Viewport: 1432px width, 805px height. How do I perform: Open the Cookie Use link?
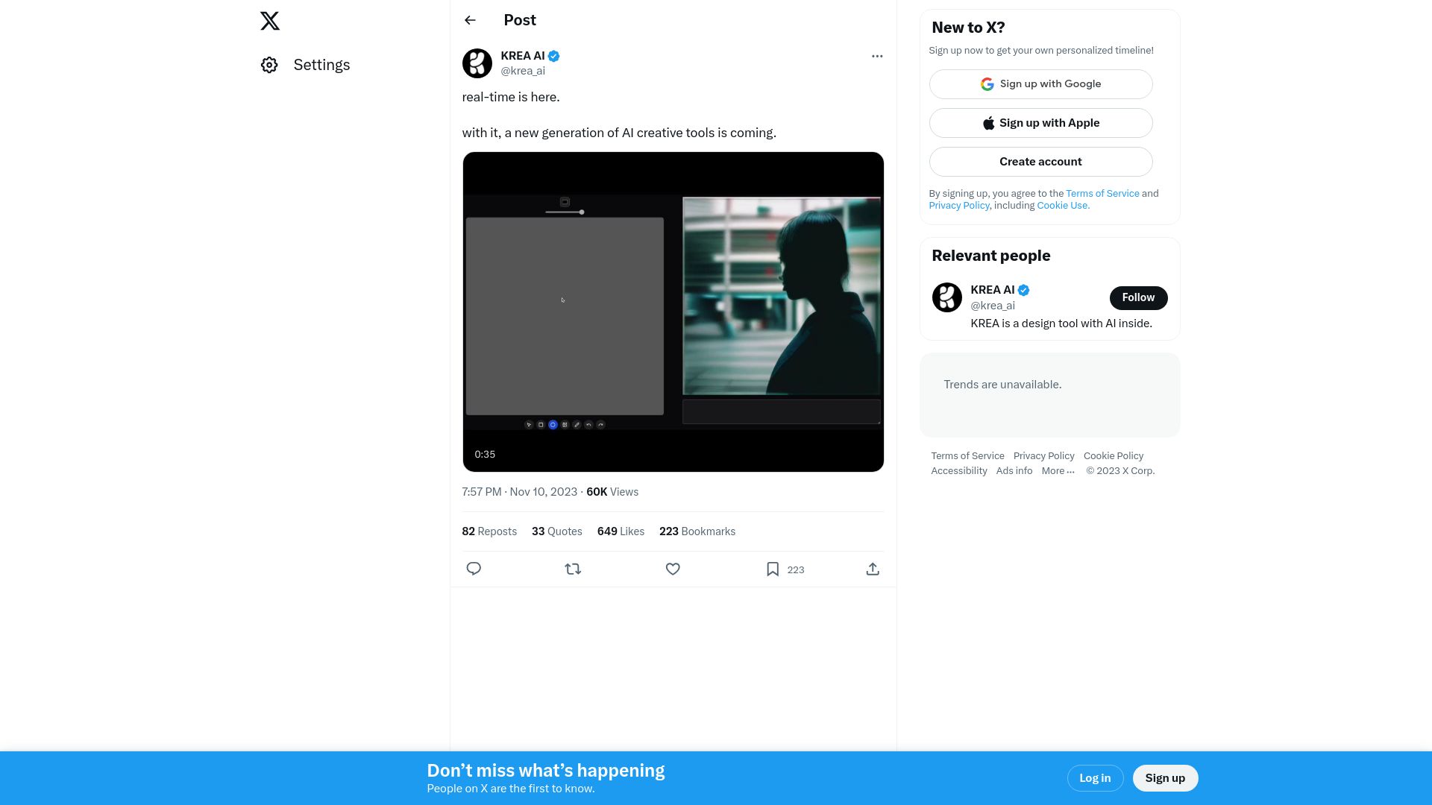point(1063,205)
